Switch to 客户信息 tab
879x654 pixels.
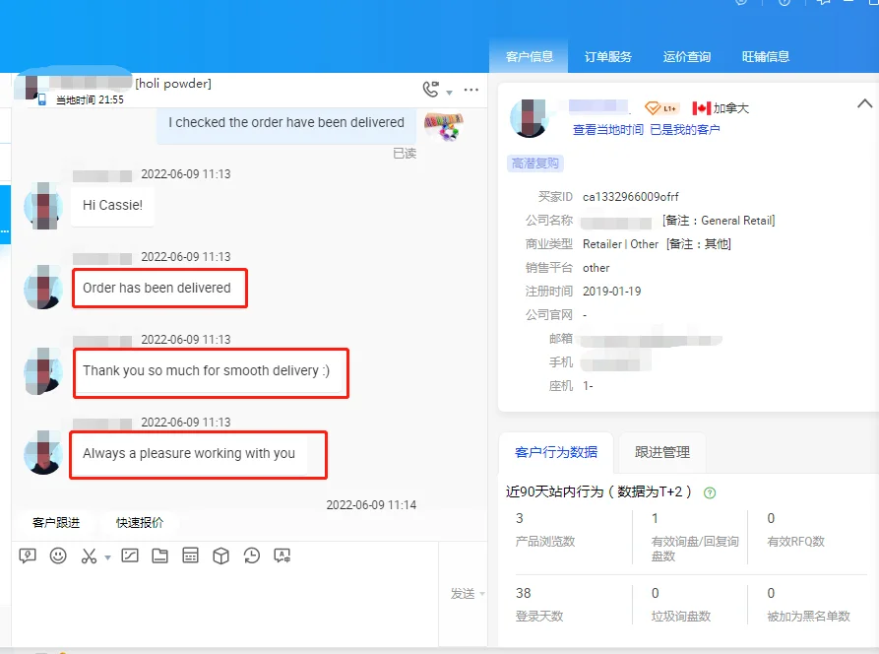[x=529, y=57]
